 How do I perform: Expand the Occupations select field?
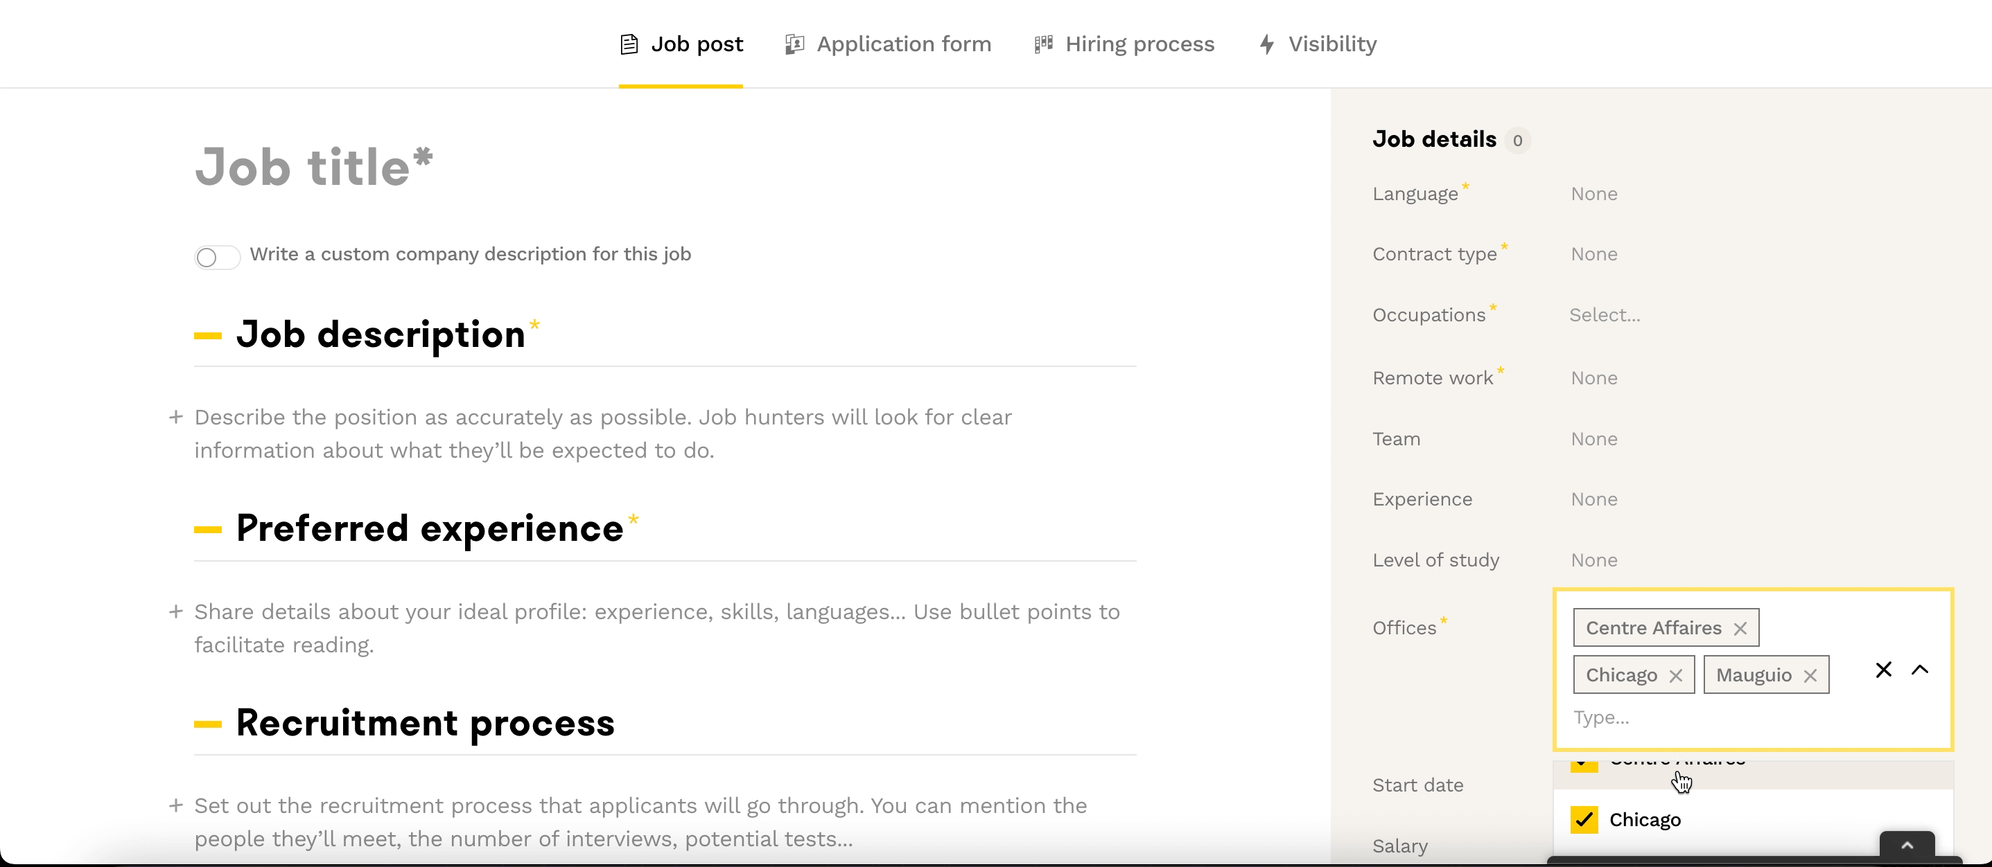coord(1605,315)
